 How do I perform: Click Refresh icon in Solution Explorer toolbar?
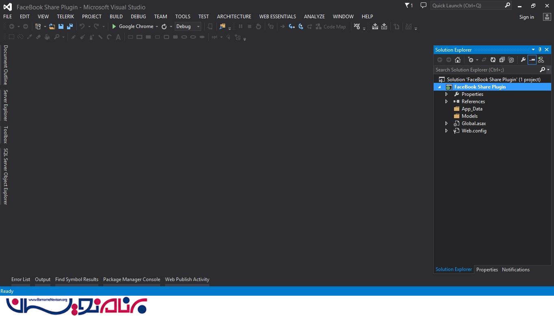pos(493,60)
